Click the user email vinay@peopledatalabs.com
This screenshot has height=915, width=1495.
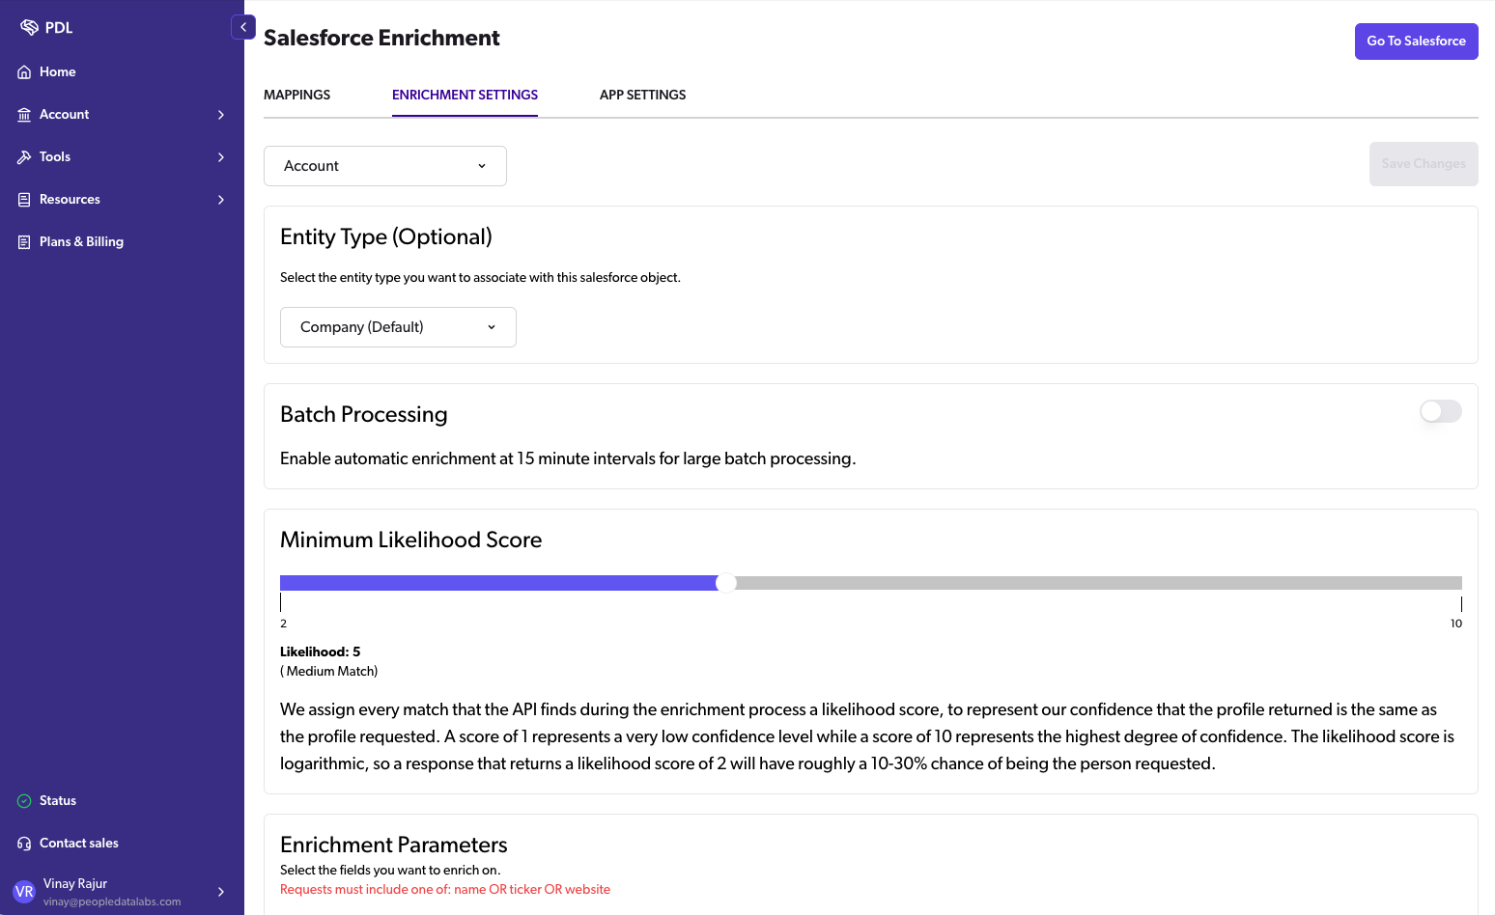click(x=112, y=901)
